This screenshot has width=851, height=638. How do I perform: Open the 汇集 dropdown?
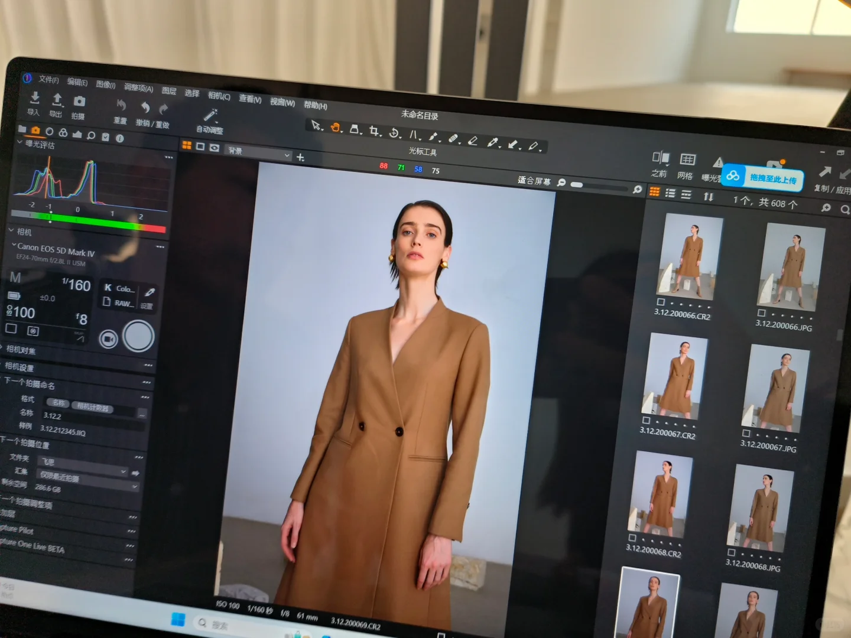pos(87,480)
